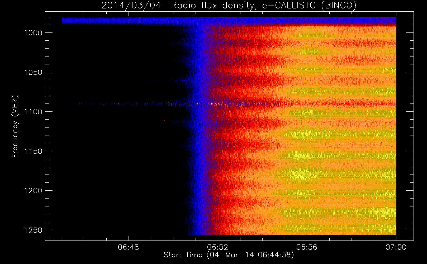
Task: Click the 1050 frequency tick label
Action: point(33,72)
